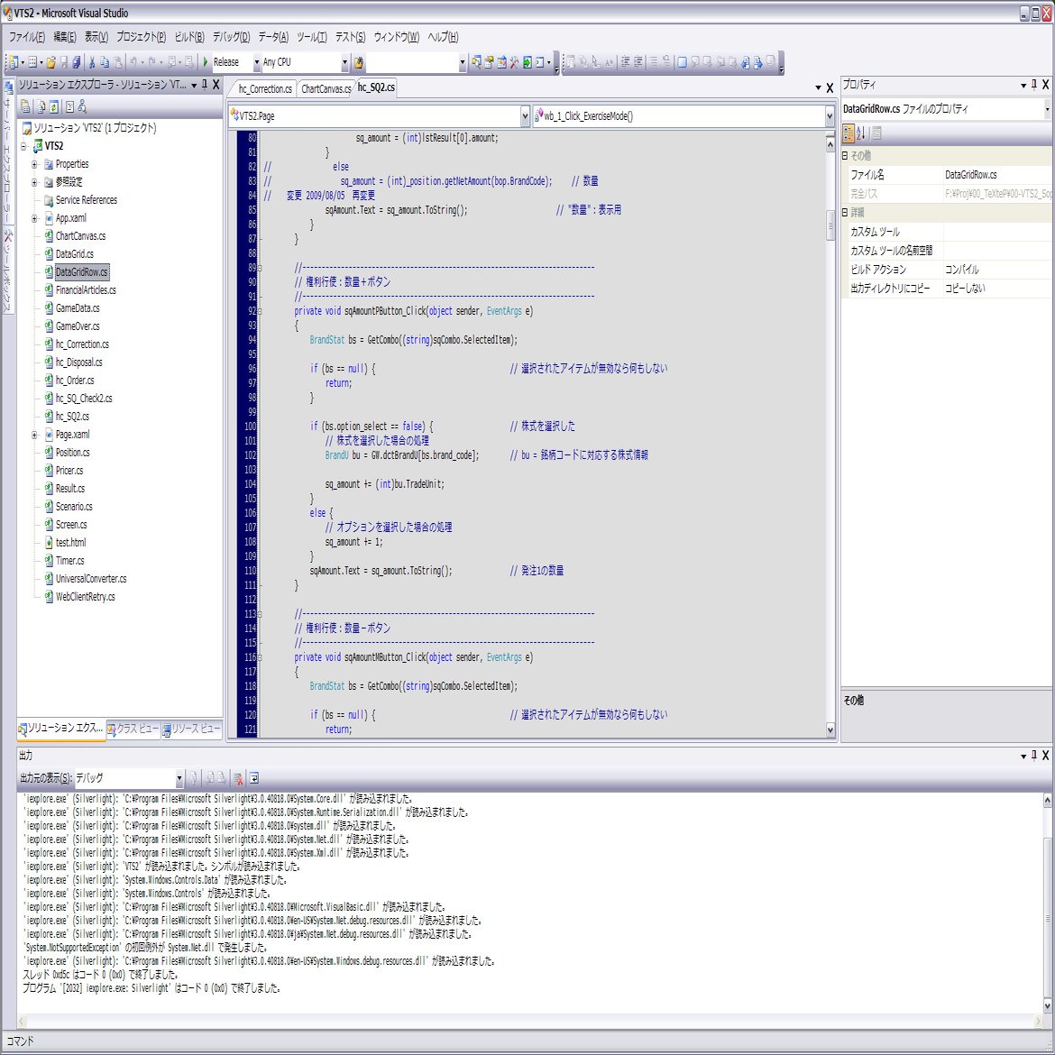
Task: Click the Open File folder icon
Action: point(50,62)
